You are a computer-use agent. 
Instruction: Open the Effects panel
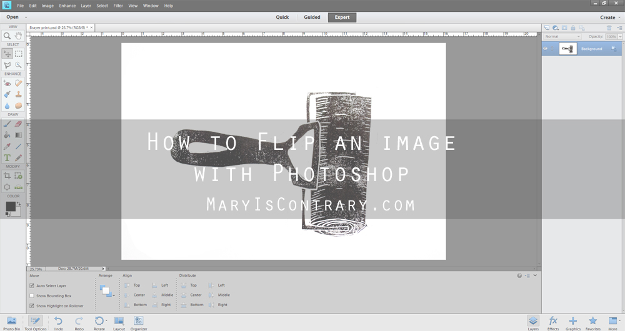tap(553, 323)
